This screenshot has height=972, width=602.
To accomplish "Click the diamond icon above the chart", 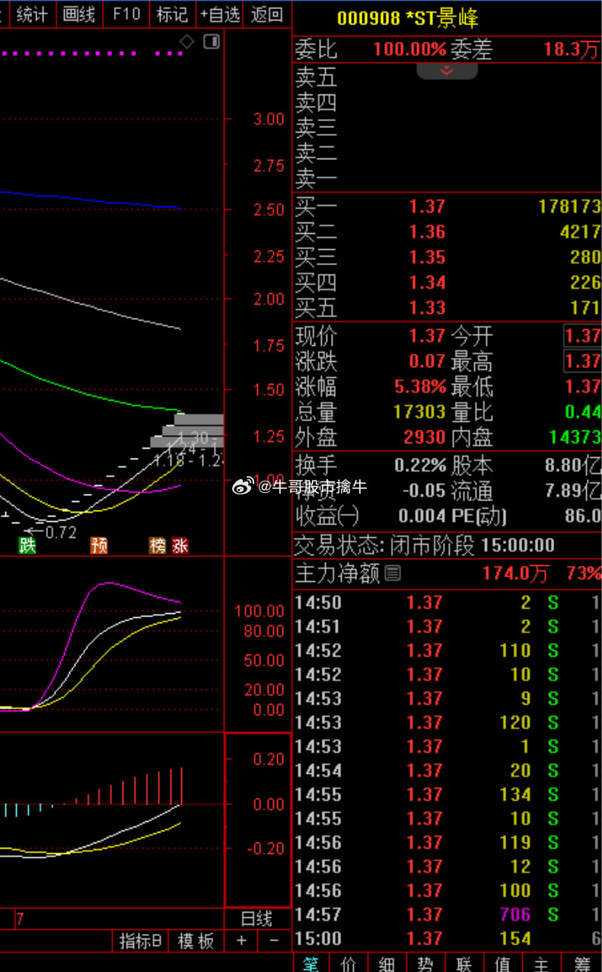I will coord(187,41).
